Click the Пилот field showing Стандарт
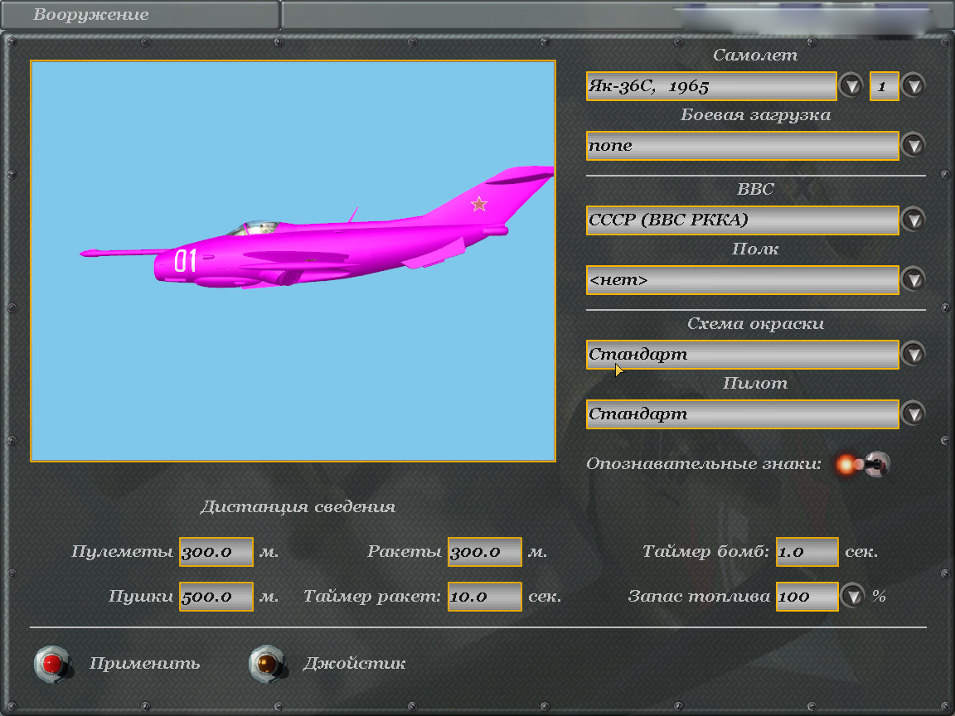Image resolution: width=955 pixels, height=716 pixels. (x=743, y=414)
